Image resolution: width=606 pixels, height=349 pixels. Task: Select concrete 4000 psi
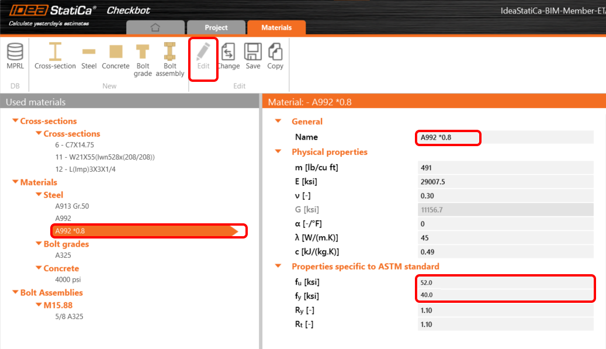coord(68,279)
